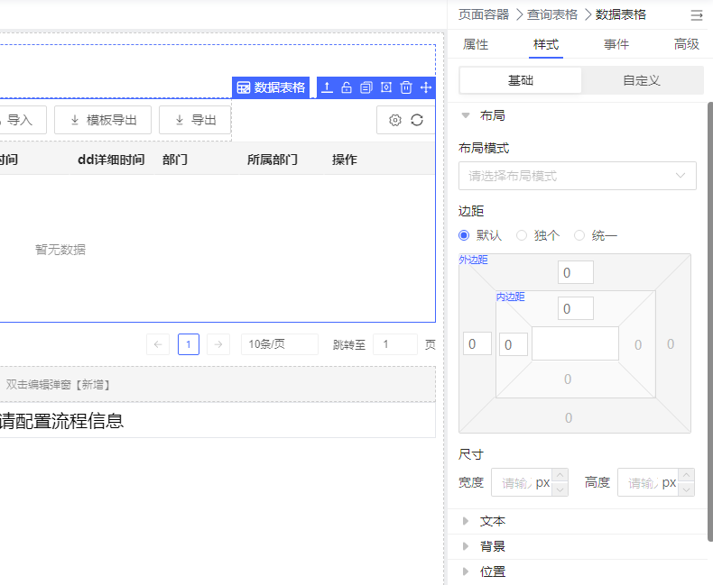Screen dimensions: 713x585
Task: Go to next page arrow
Action: (x=218, y=344)
